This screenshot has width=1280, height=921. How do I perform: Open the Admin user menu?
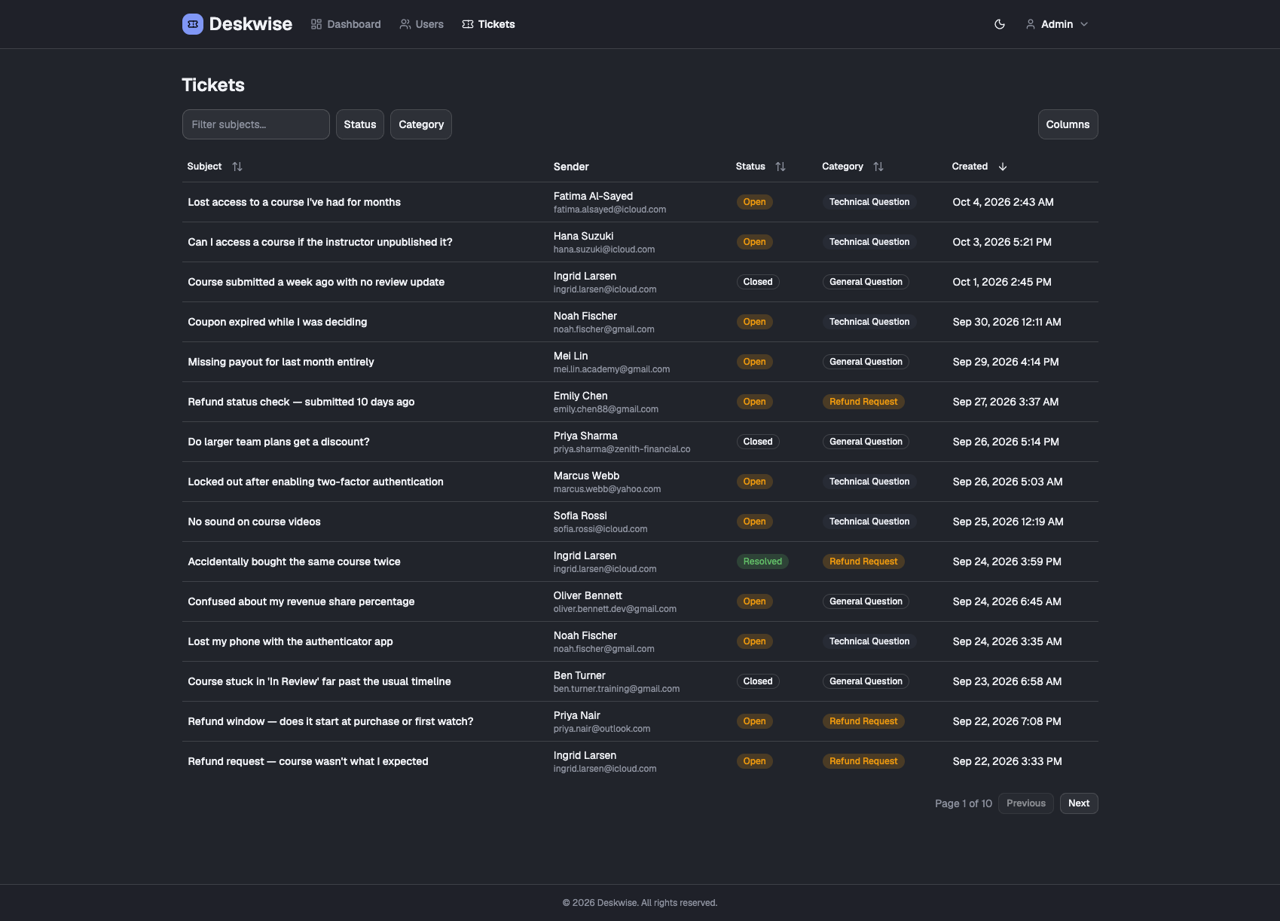pos(1057,24)
